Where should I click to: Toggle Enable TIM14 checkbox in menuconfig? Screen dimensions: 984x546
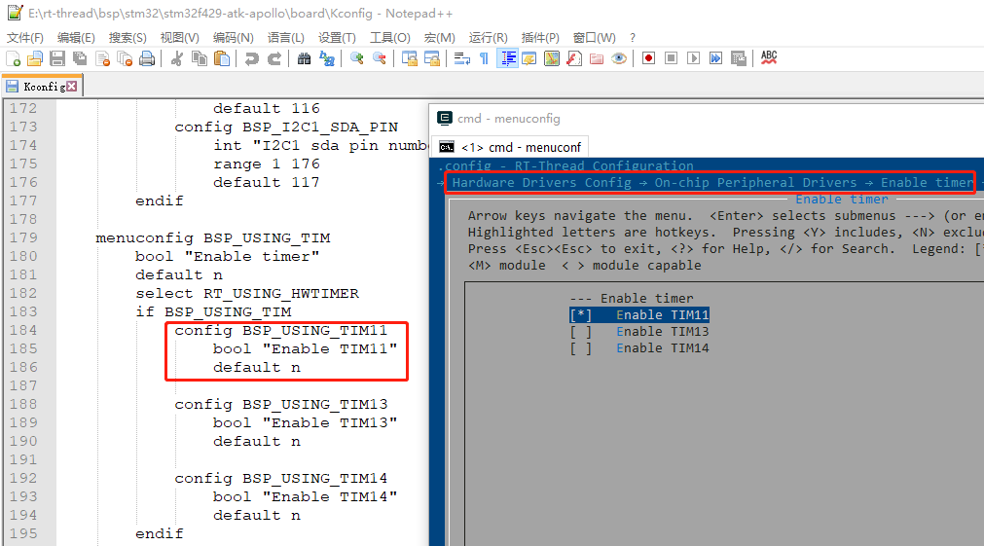(x=581, y=348)
